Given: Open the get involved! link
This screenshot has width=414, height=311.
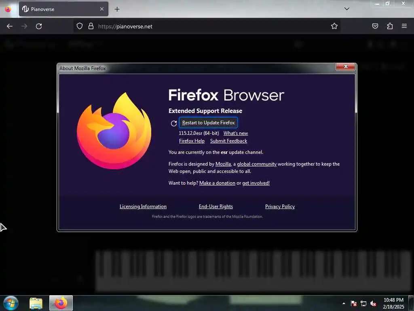Looking at the screenshot, I should [256, 183].
